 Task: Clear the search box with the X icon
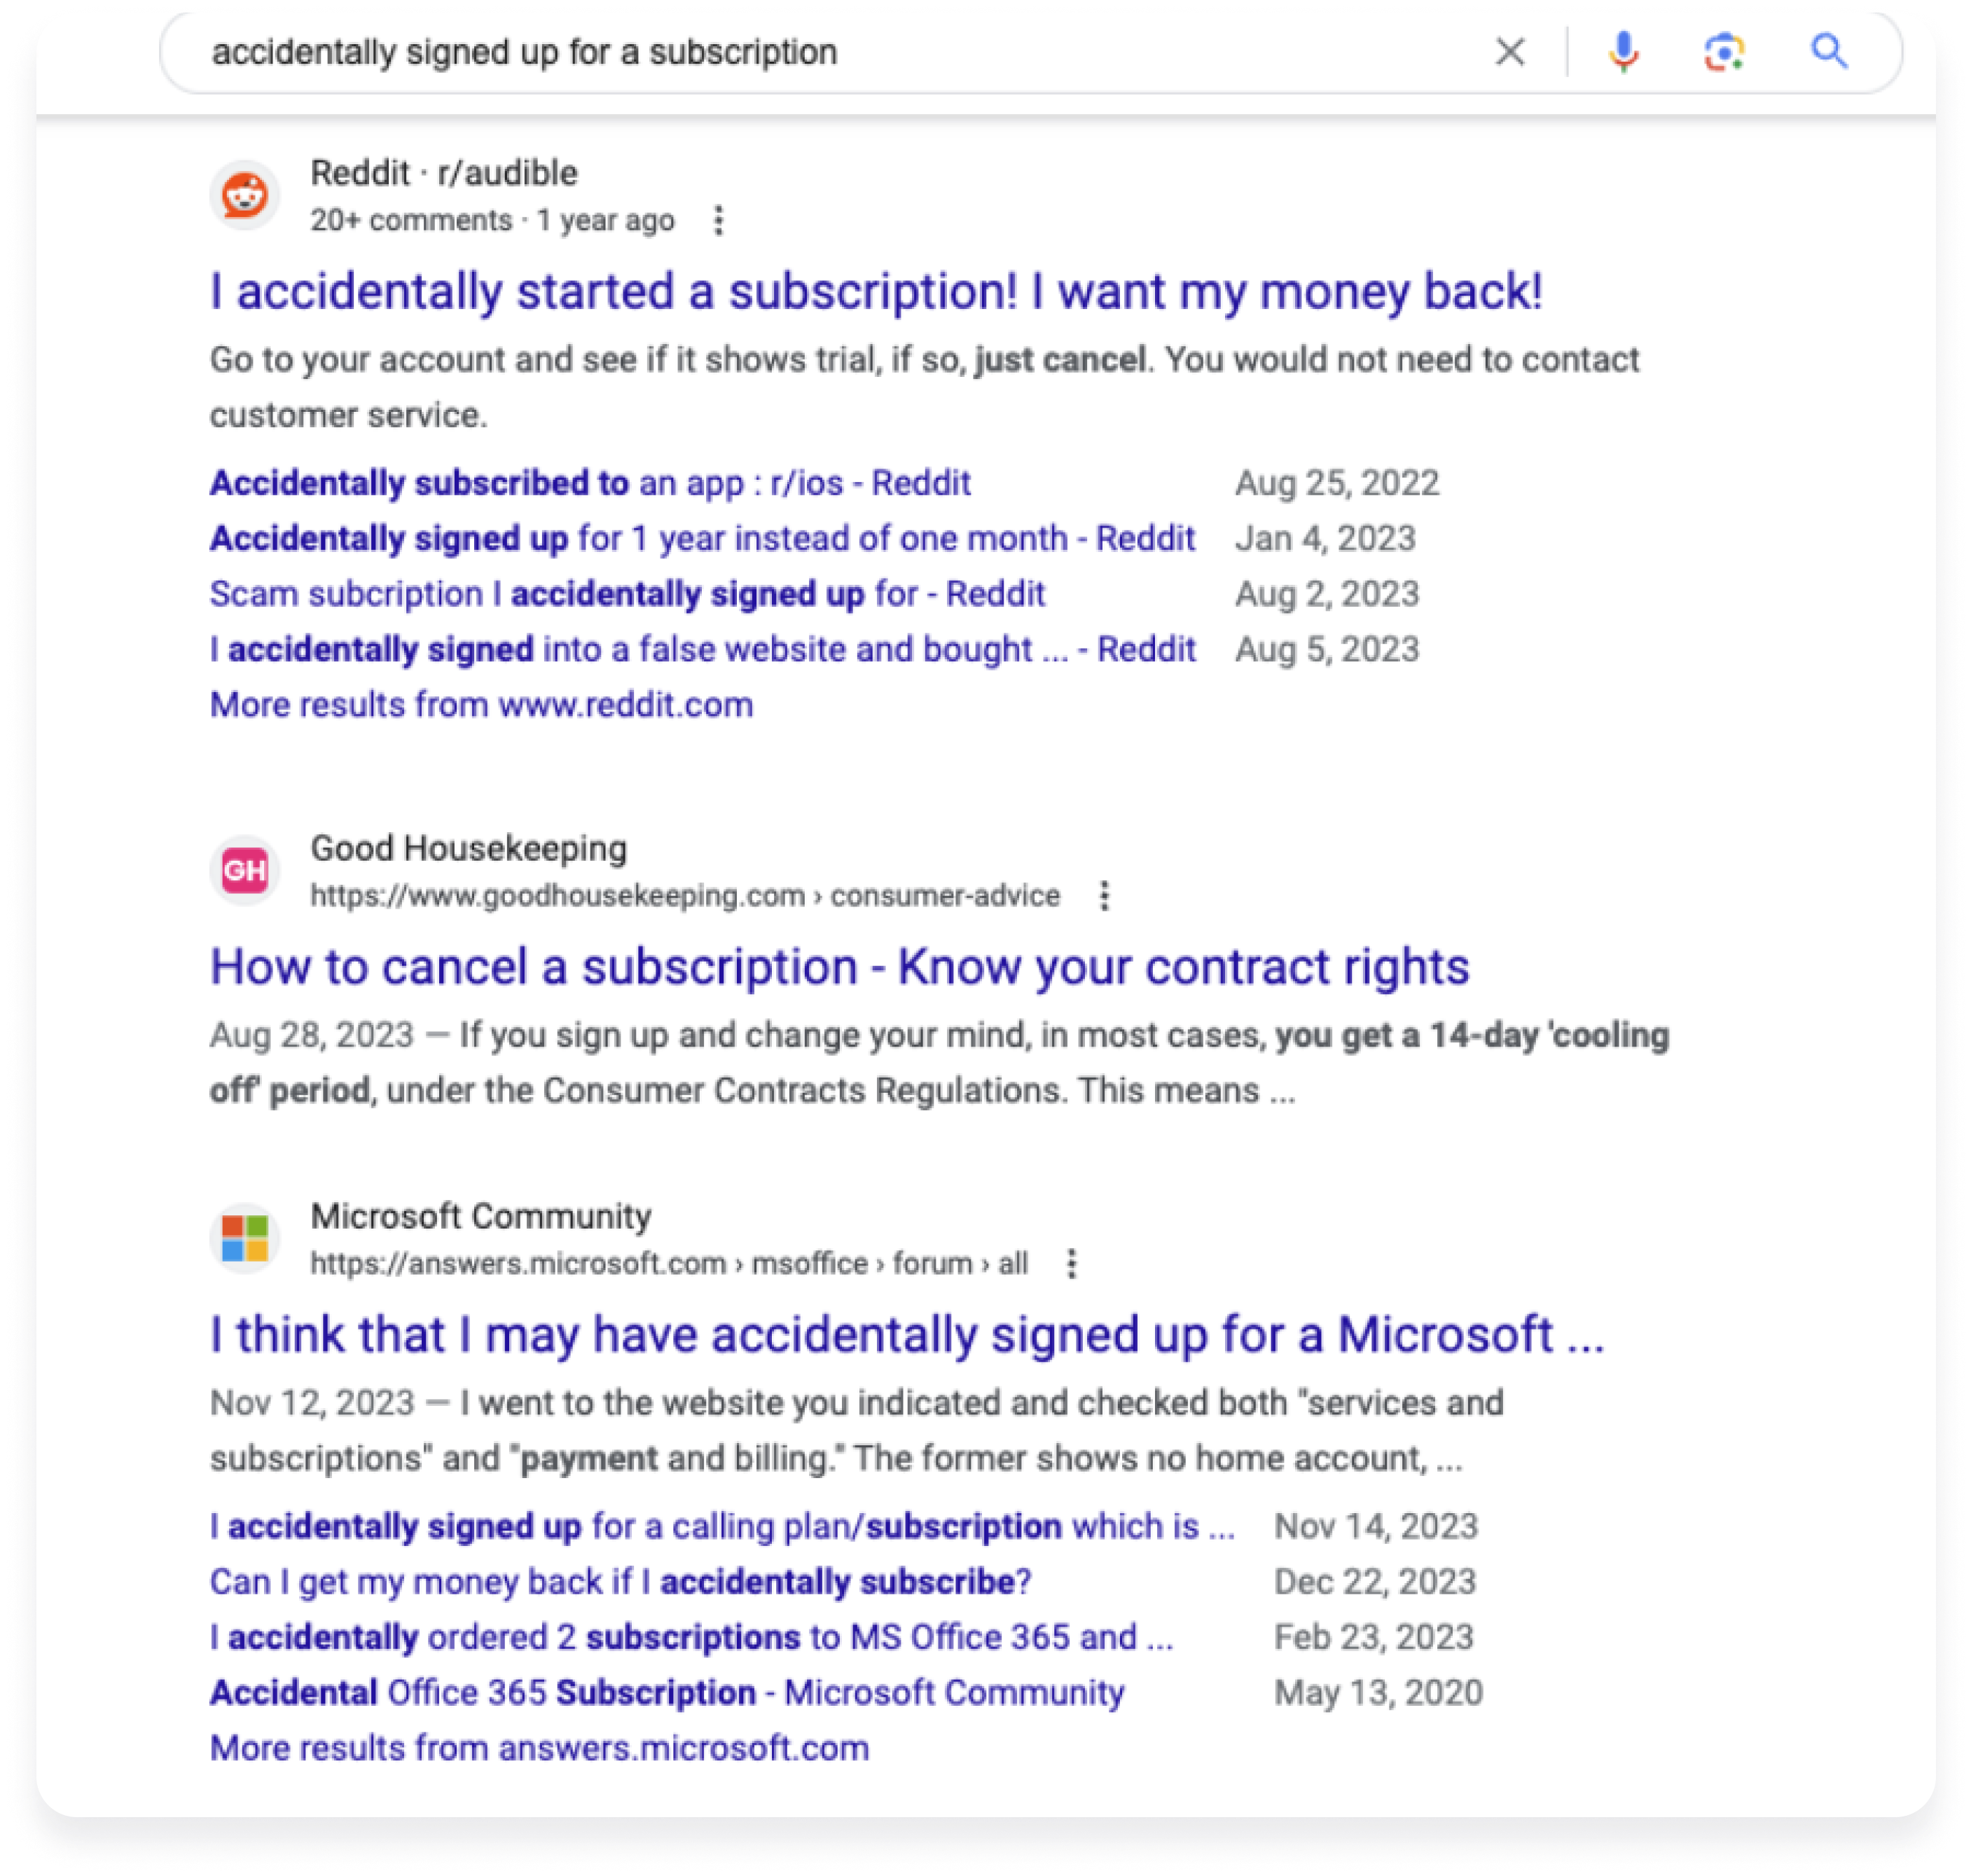(1509, 51)
